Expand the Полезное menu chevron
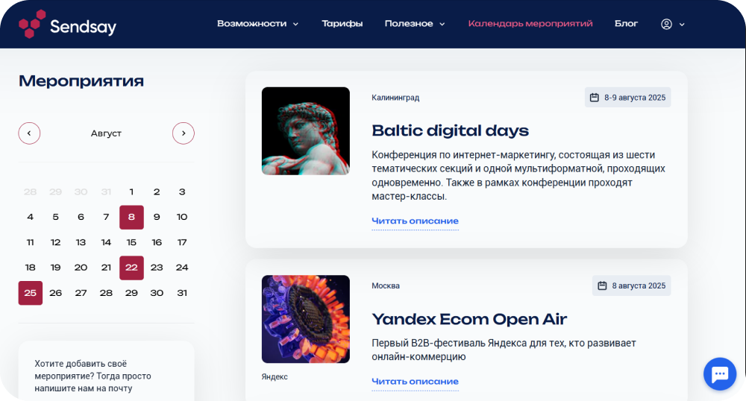 pos(442,25)
